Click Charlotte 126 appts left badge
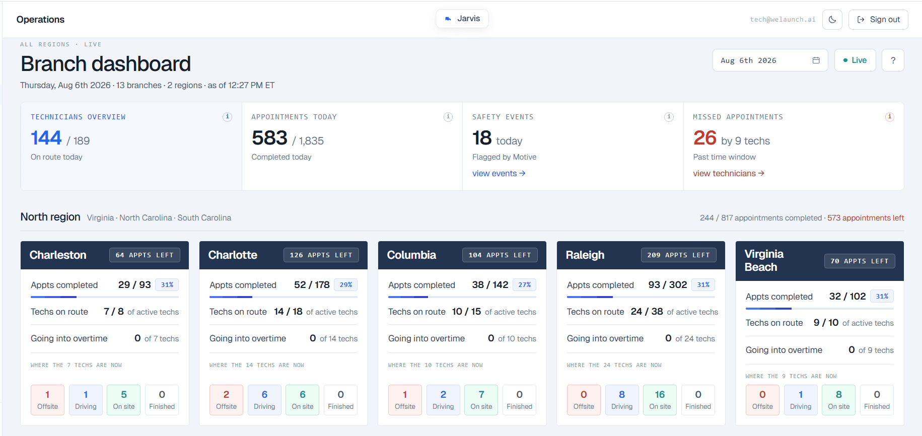Viewport: 922px width, 436px height. coord(321,255)
